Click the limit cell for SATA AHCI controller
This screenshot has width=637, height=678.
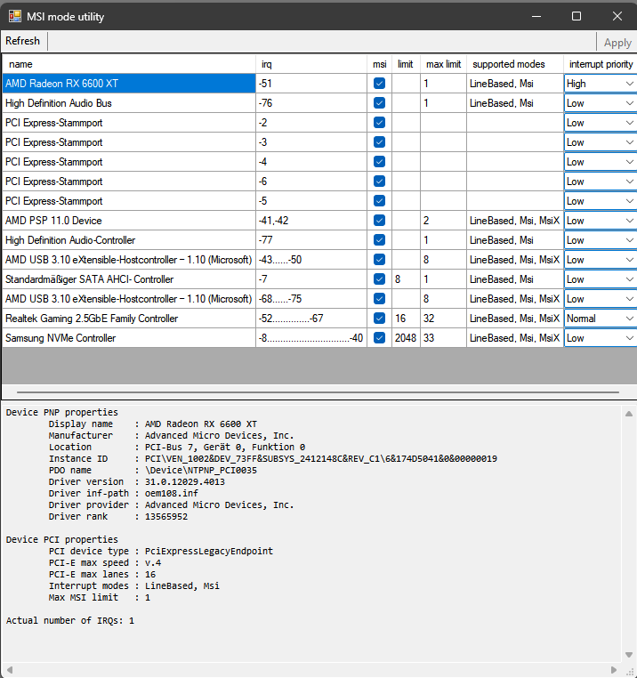coord(406,279)
